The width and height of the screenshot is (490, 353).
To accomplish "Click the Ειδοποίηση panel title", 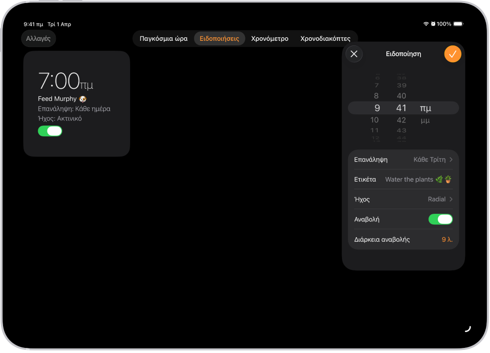I will pyautogui.click(x=403, y=54).
